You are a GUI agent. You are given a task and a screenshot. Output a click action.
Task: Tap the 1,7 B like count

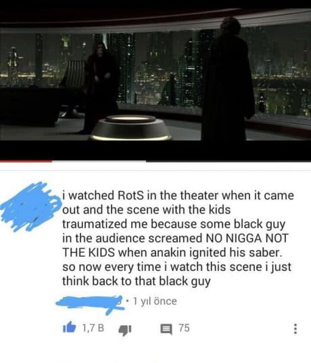[x=93, y=328]
